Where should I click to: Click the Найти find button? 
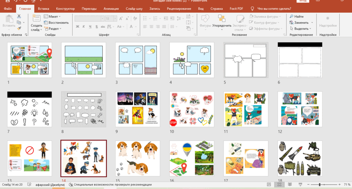297,16
